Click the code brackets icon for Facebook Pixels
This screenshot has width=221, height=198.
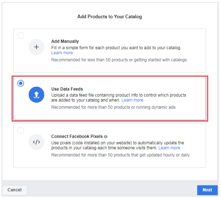(36, 142)
